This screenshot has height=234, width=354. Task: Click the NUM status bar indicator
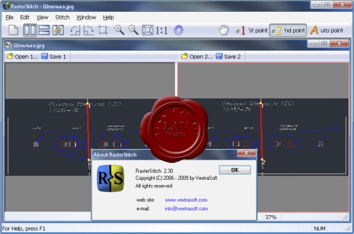[319, 229]
